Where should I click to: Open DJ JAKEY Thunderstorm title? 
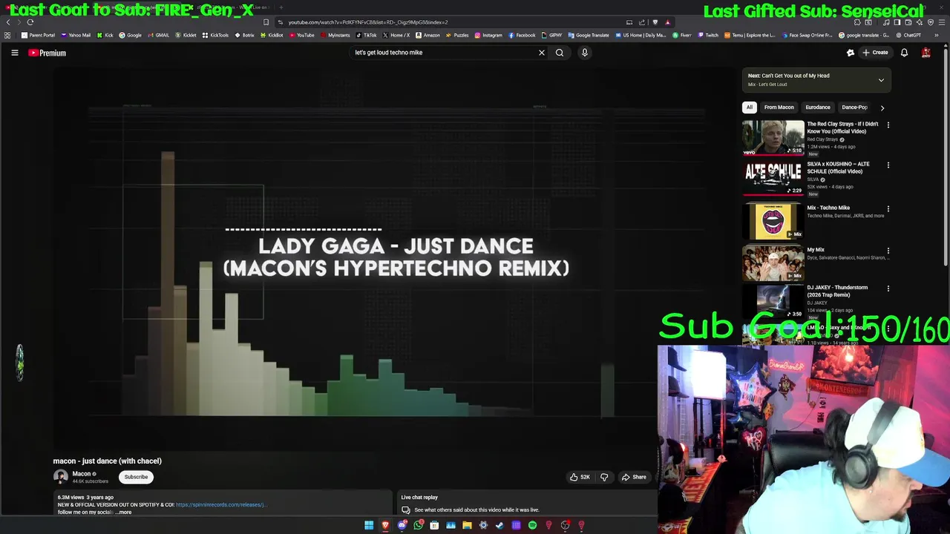click(x=837, y=291)
